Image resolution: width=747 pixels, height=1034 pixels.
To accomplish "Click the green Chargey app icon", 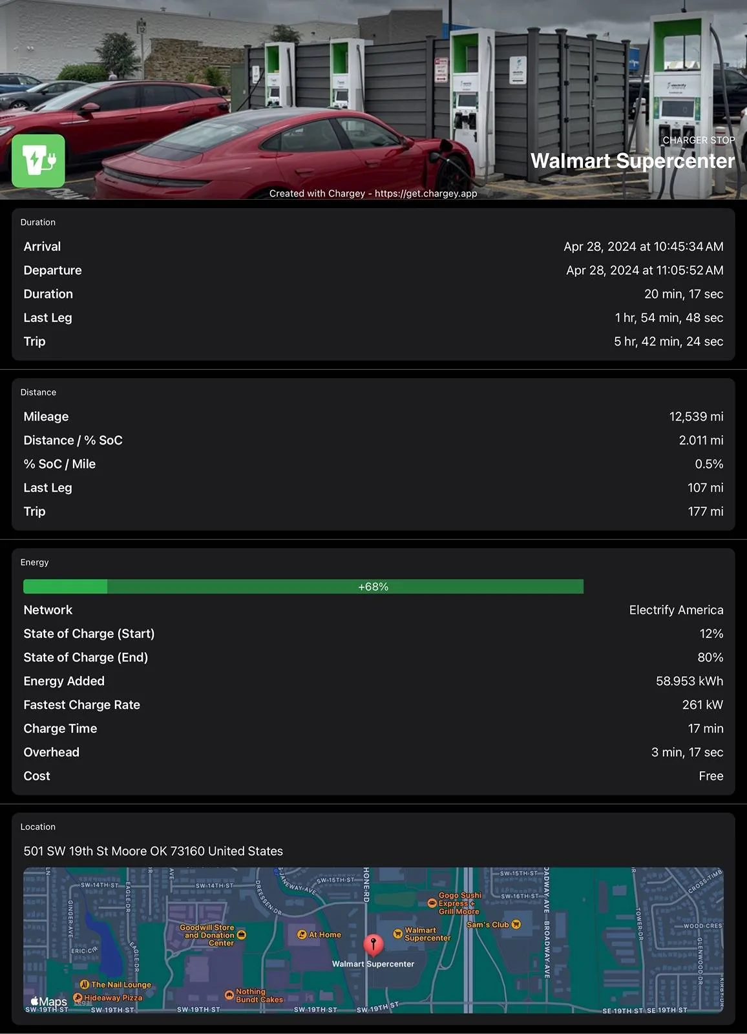I will coord(38,161).
